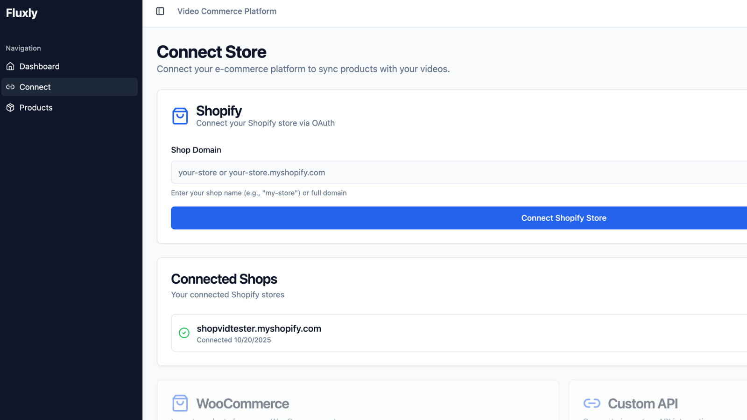Select the shopvidtester.myshopify.com connected shop

(259, 333)
